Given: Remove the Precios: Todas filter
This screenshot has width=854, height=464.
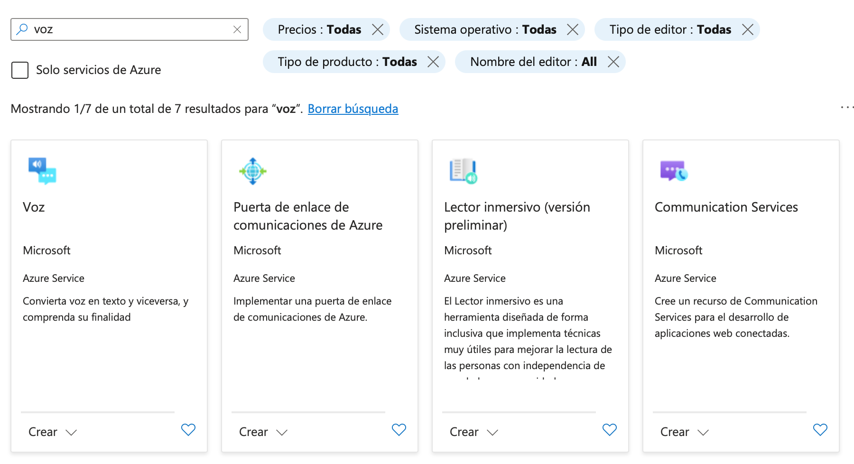Looking at the screenshot, I should [x=378, y=29].
